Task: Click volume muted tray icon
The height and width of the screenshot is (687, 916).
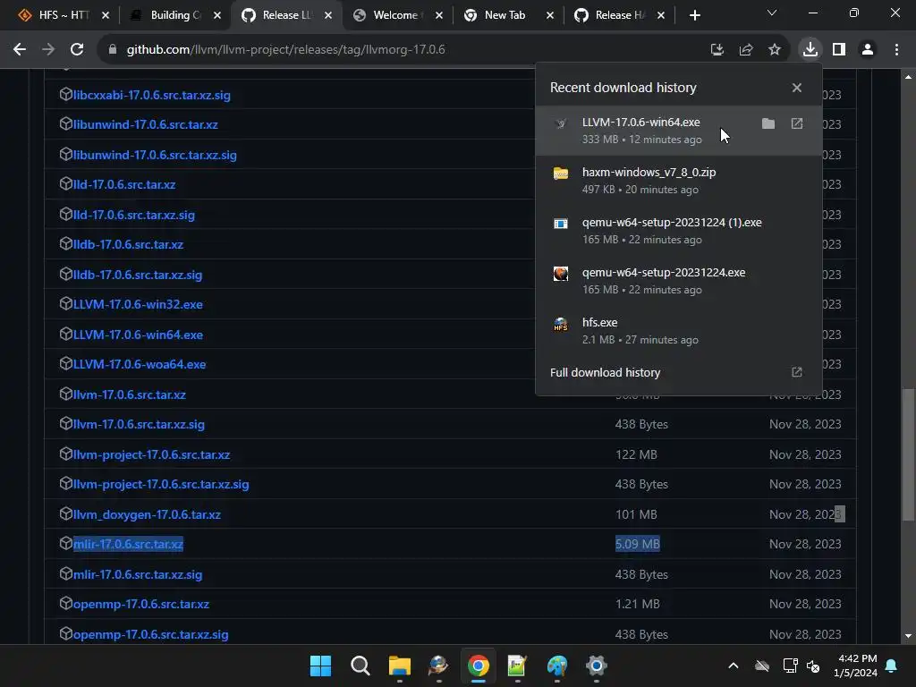Action: coord(813,666)
